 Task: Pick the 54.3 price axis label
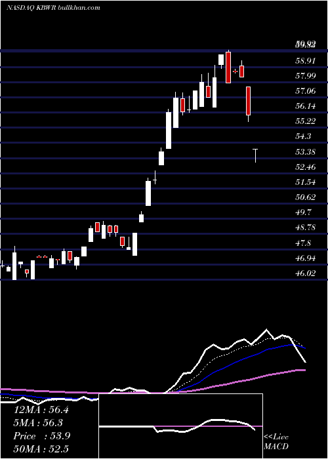303,136
